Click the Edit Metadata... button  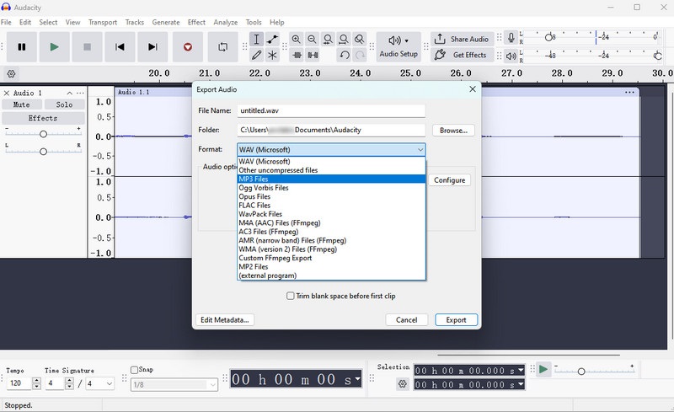click(x=225, y=320)
